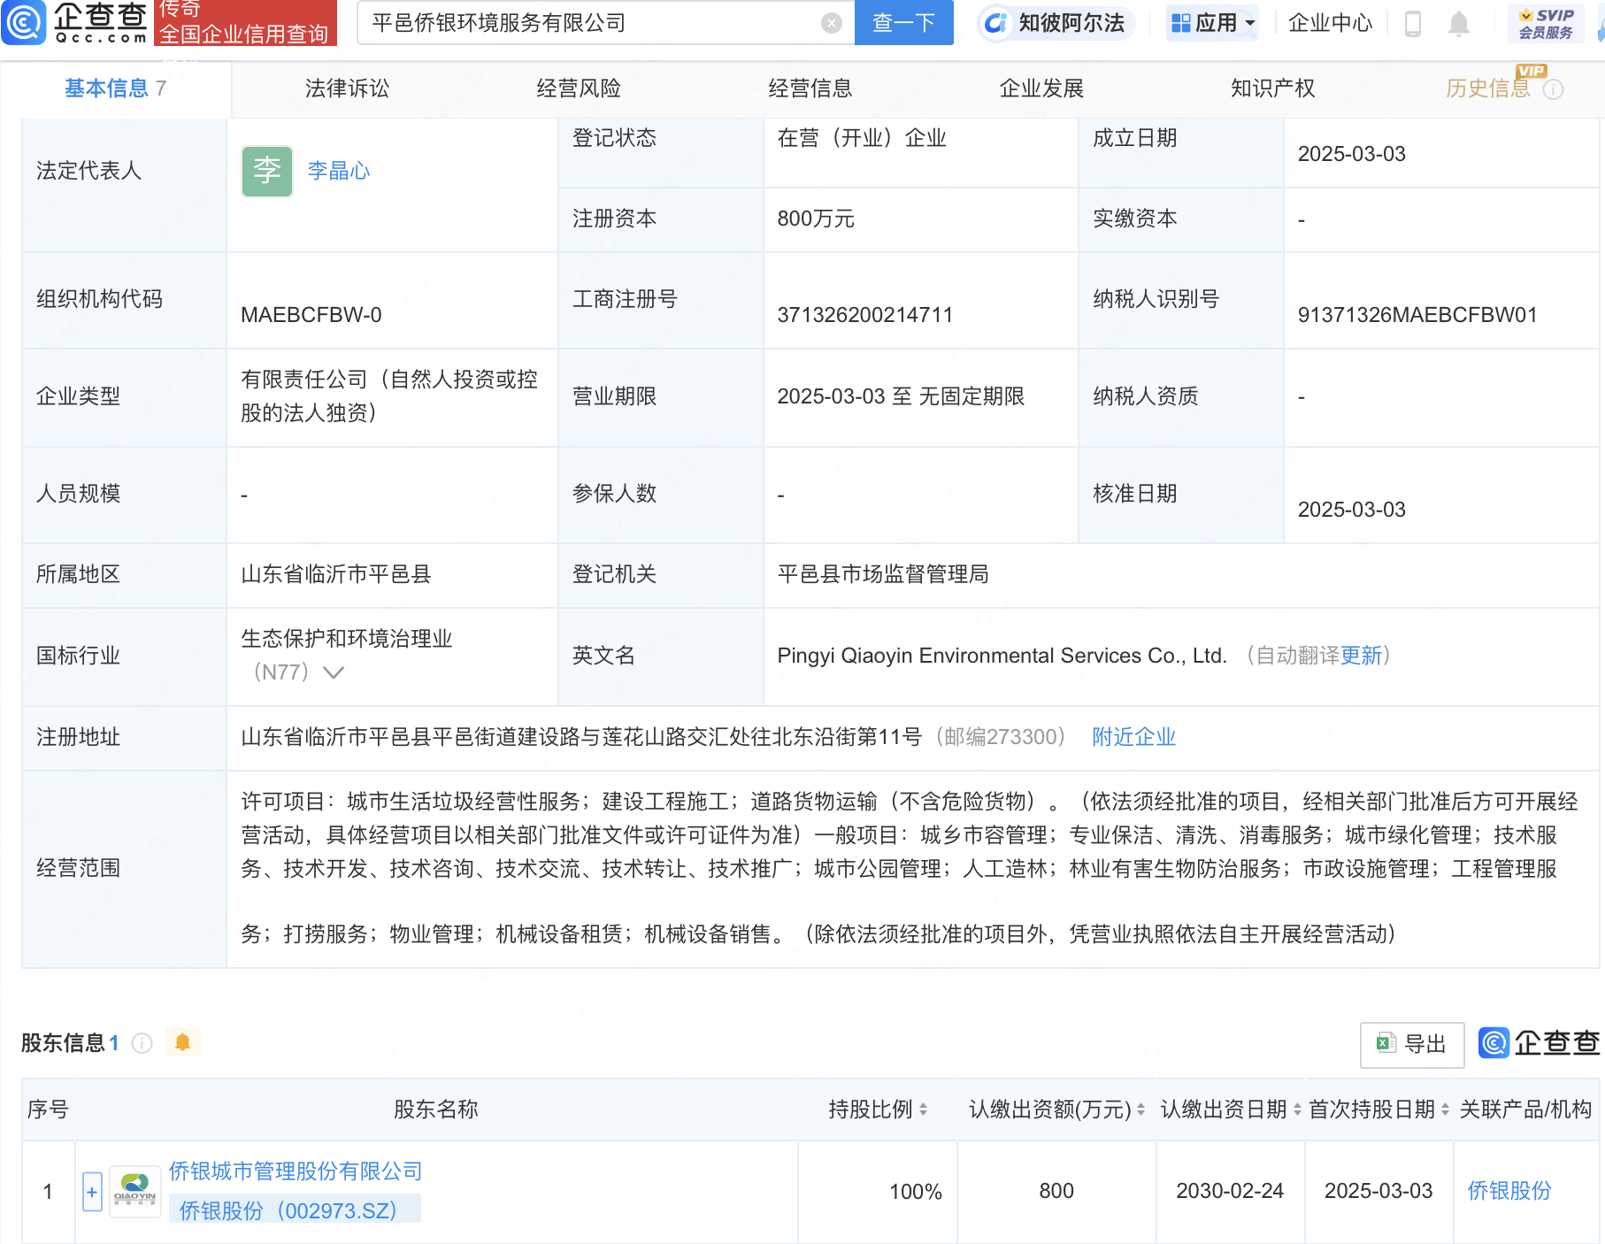1605x1244 pixels.
Task: Click info icon beside 股东信息
Action: point(142,1043)
